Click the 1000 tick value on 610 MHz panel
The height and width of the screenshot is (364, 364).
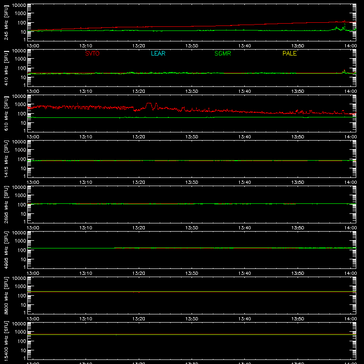pyautogui.click(x=20, y=105)
